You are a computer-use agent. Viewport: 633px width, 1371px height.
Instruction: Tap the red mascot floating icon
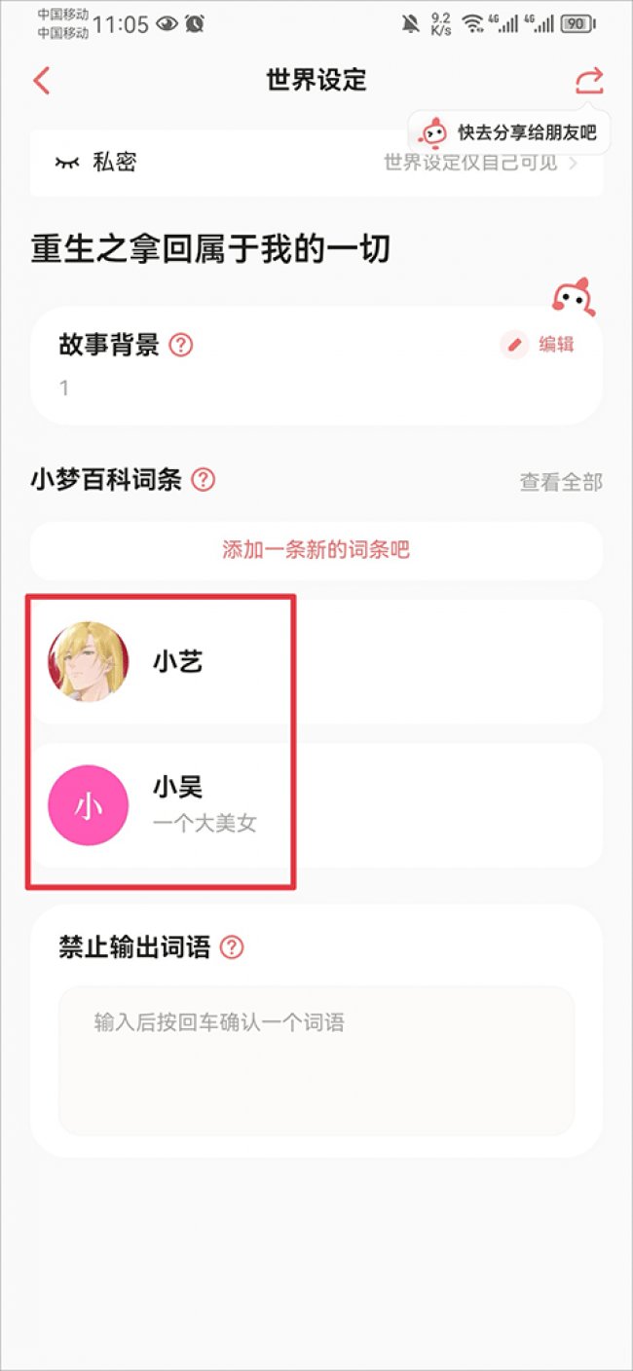573,299
